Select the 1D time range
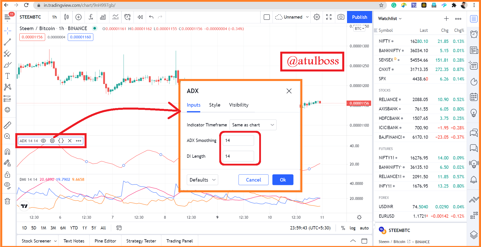The width and height of the screenshot is (481, 247). (x=24, y=228)
